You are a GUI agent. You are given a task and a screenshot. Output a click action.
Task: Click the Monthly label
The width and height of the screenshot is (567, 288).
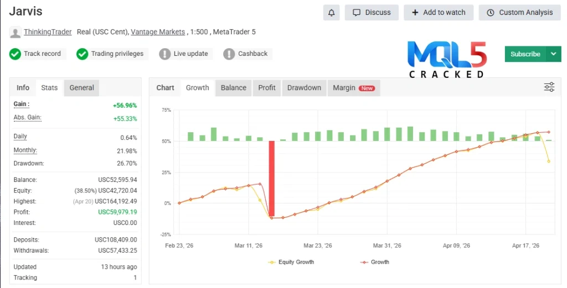pos(25,150)
